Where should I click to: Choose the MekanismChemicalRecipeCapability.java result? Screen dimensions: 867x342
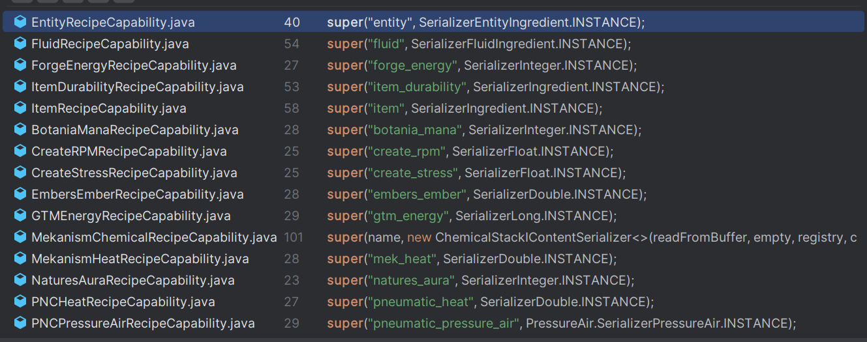[154, 237]
